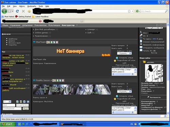Click the chat name input field

pos(9,105)
